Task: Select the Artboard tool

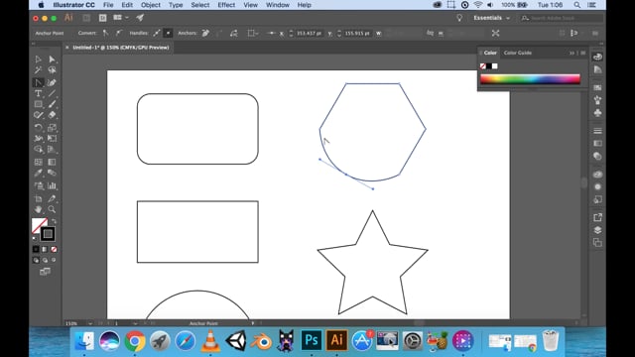Action: (38, 198)
